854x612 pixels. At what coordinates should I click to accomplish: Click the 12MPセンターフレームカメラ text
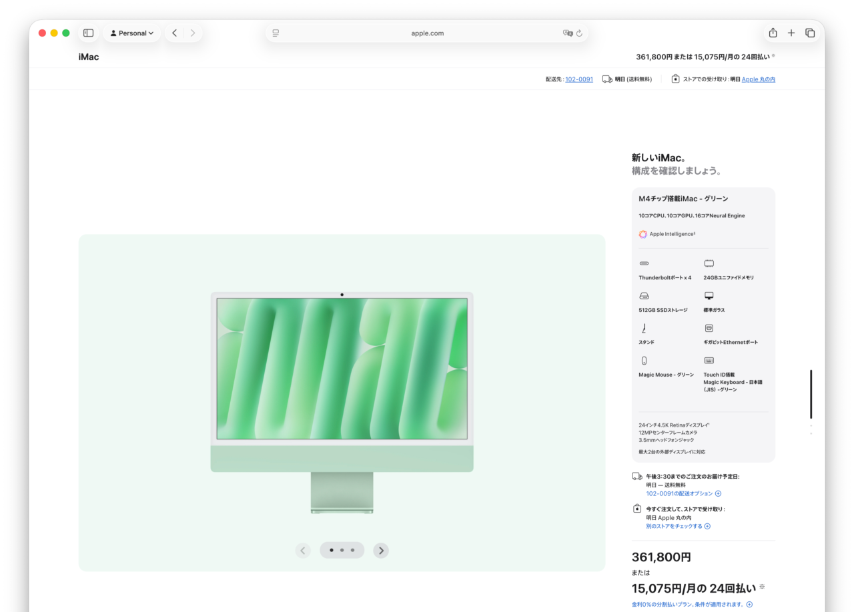point(668,433)
